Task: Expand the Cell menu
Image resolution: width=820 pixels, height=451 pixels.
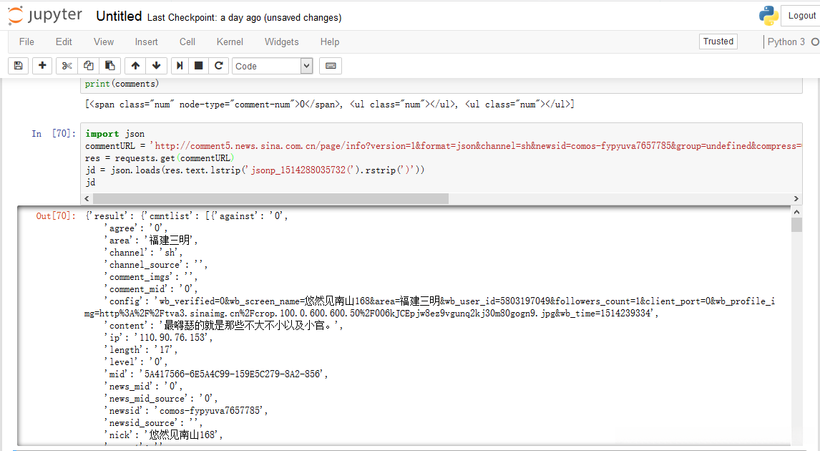Action: click(x=187, y=42)
